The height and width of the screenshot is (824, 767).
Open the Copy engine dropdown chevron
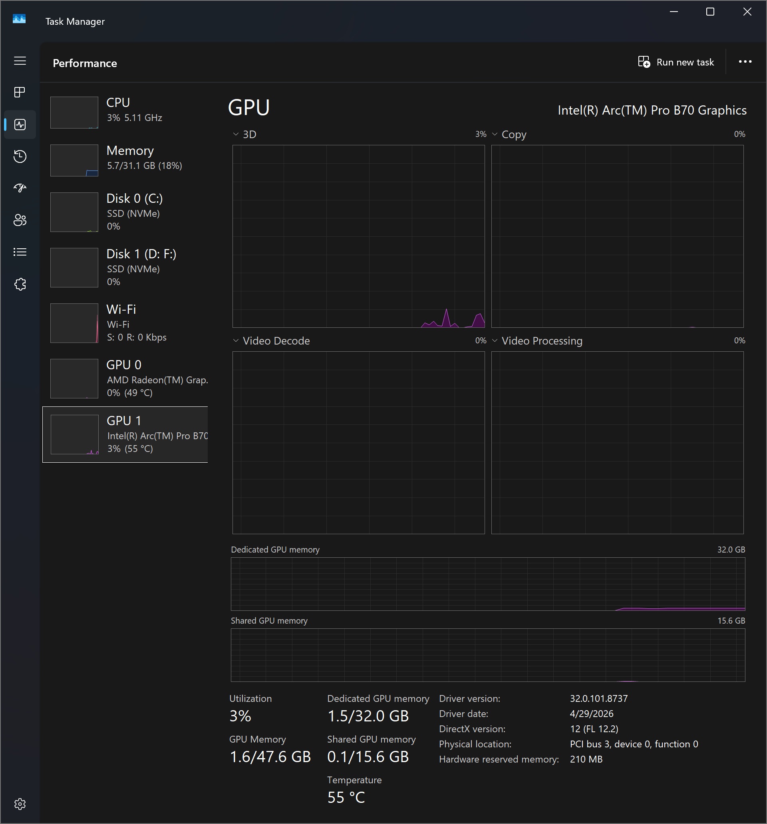[x=495, y=134]
